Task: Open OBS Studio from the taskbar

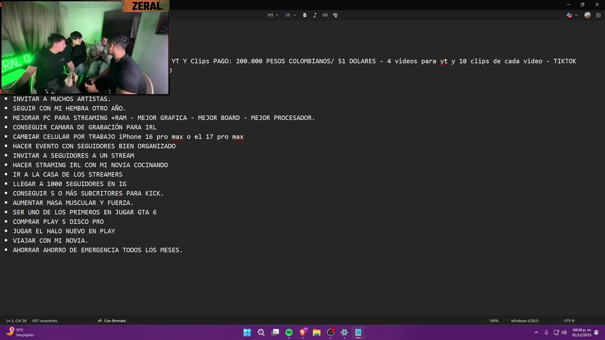Action: [x=330, y=332]
